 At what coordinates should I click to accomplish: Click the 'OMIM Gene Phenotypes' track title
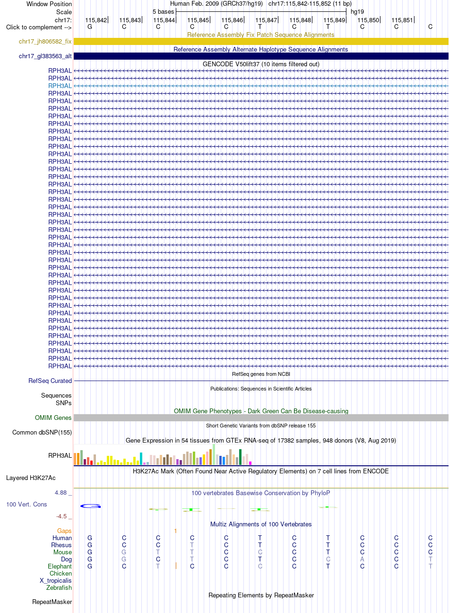coord(261,411)
